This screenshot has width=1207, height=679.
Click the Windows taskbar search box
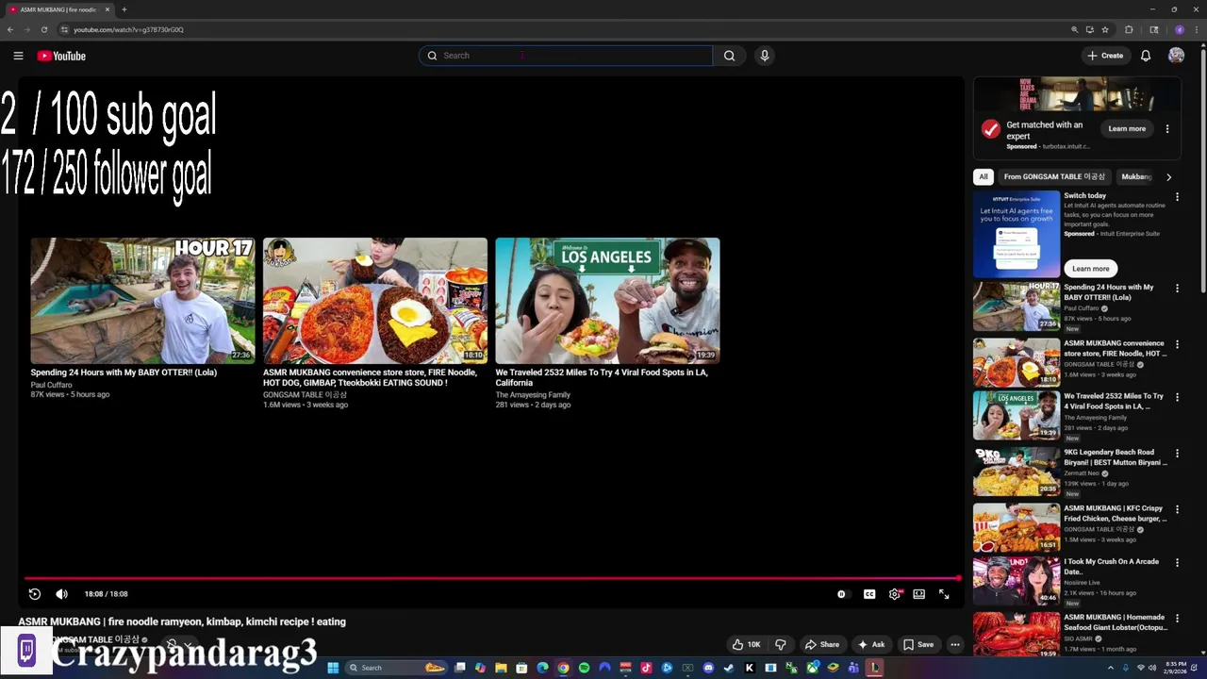point(395,668)
